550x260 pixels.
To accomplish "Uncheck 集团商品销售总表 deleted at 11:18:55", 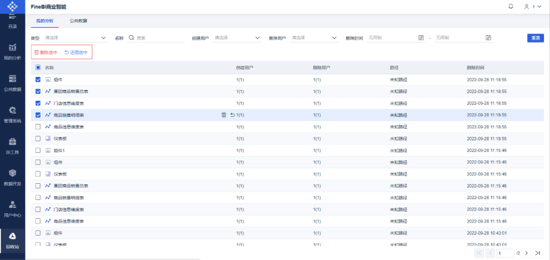I will point(38,92).
